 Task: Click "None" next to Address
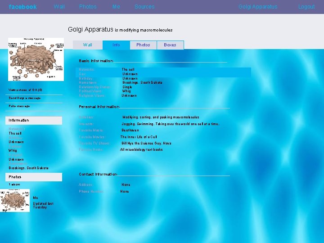[x=126, y=185]
